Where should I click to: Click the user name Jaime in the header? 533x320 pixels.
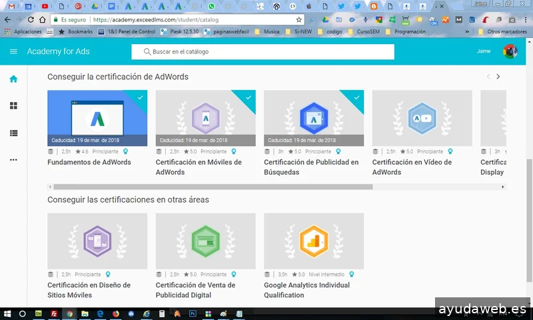coord(484,51)
